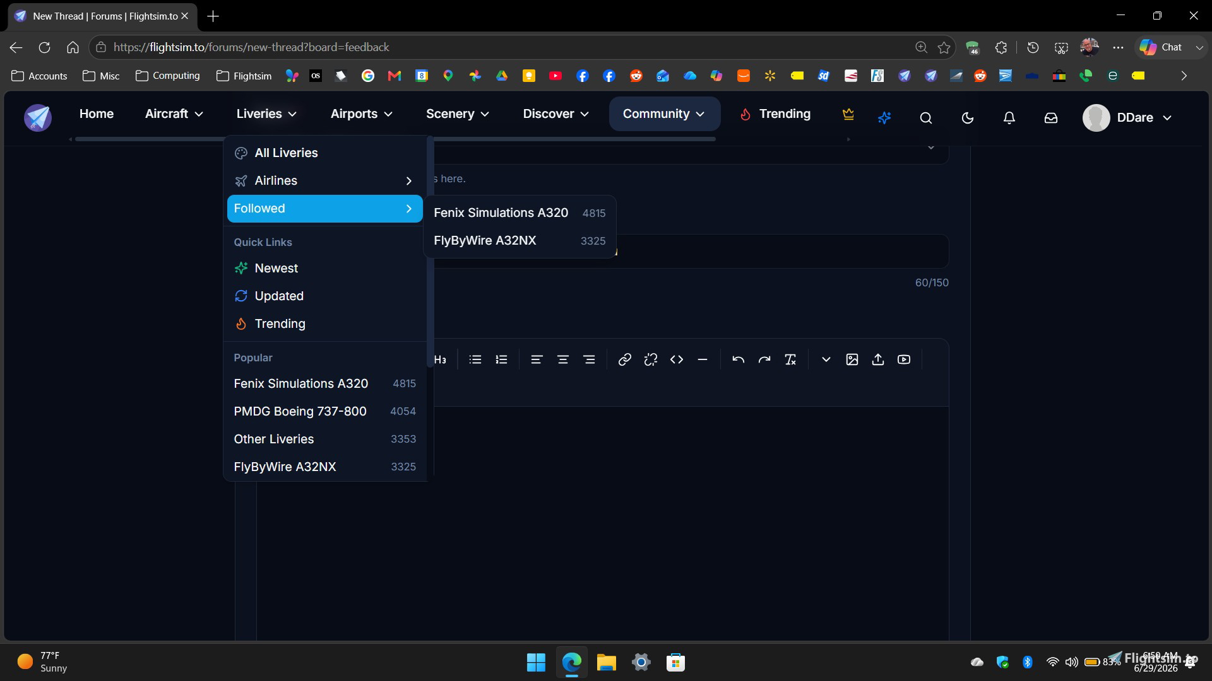This screenshot has width=1212, height=681.
Task: Insert code block in editor
Action: point(677,359)
